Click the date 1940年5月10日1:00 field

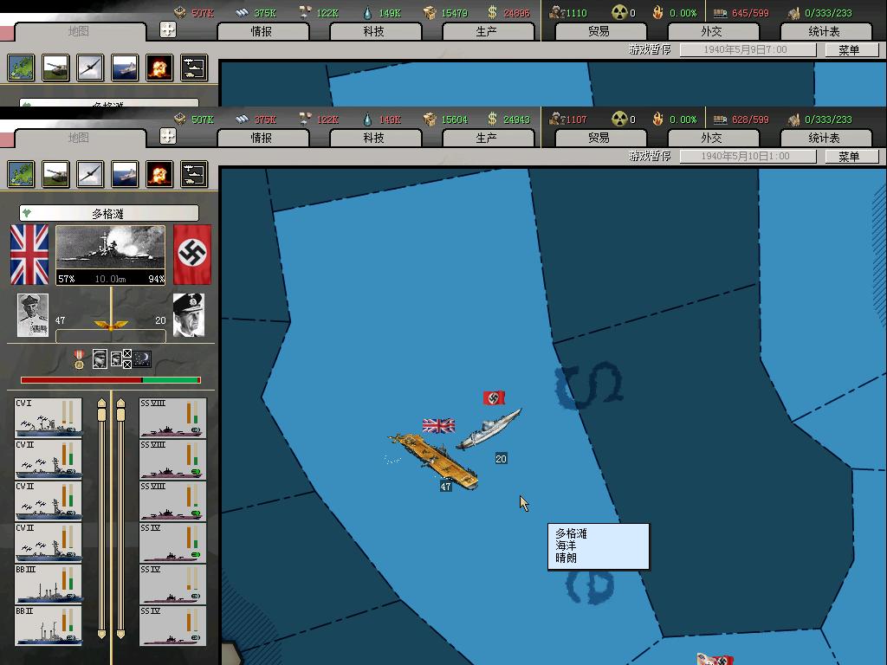pyautogui.click(x=748, y=156)
